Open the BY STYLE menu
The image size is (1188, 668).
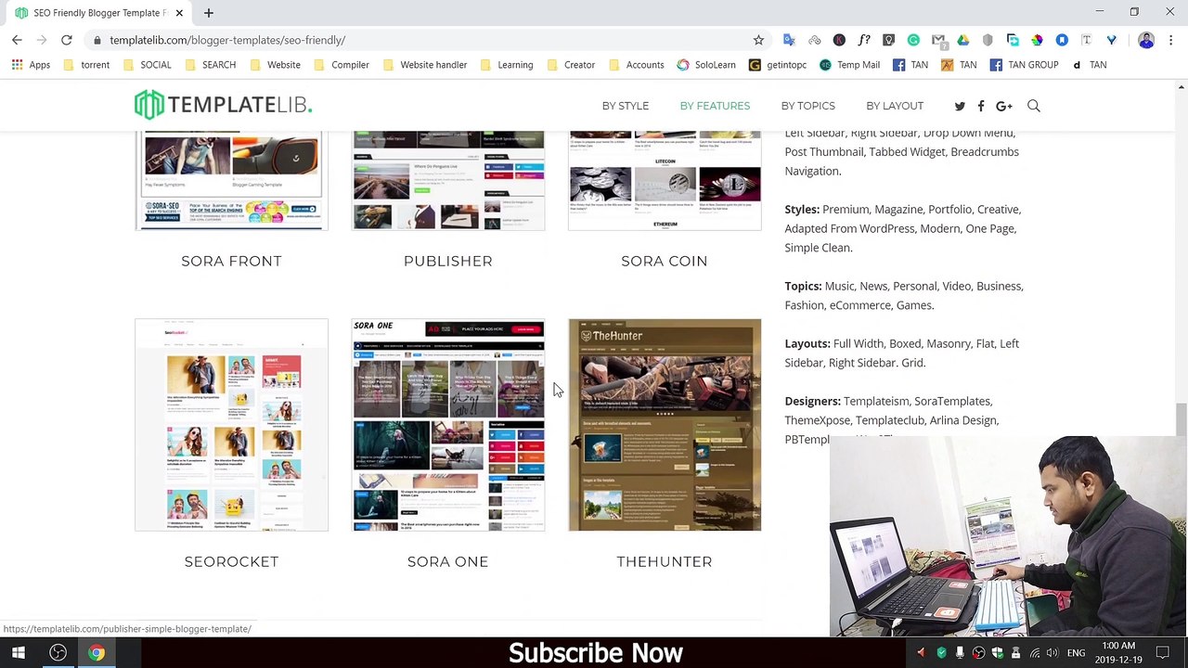click(x=626, y=106)
